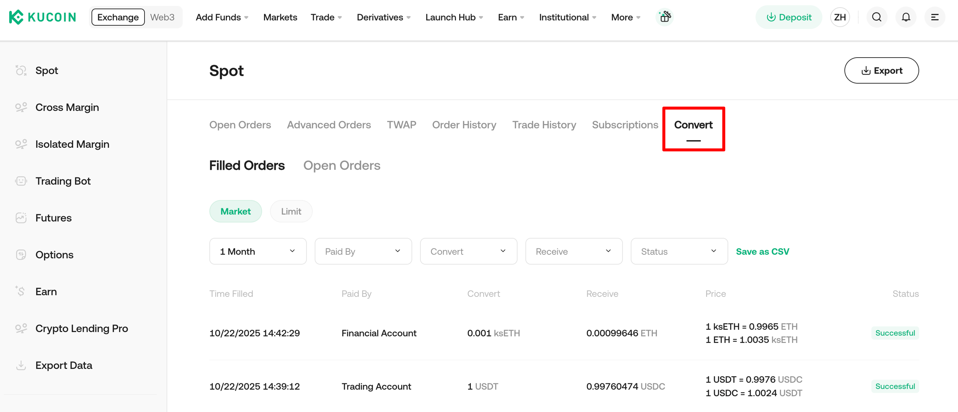Screen dimensions: 958x412
Task: Click the KuCoin logo
Action: 42,17
